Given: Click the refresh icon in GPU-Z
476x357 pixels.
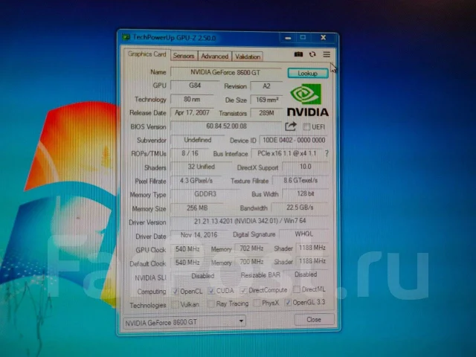Looking at the screenshot, I should 312,54.
